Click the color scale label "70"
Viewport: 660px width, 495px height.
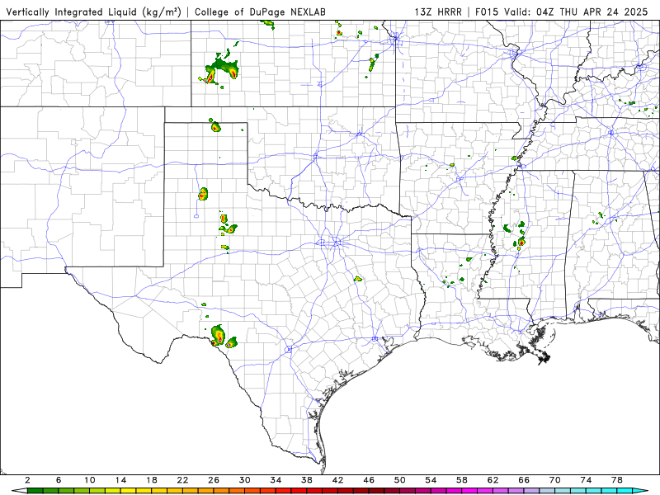pyautogui.click(x=555, y=480)
